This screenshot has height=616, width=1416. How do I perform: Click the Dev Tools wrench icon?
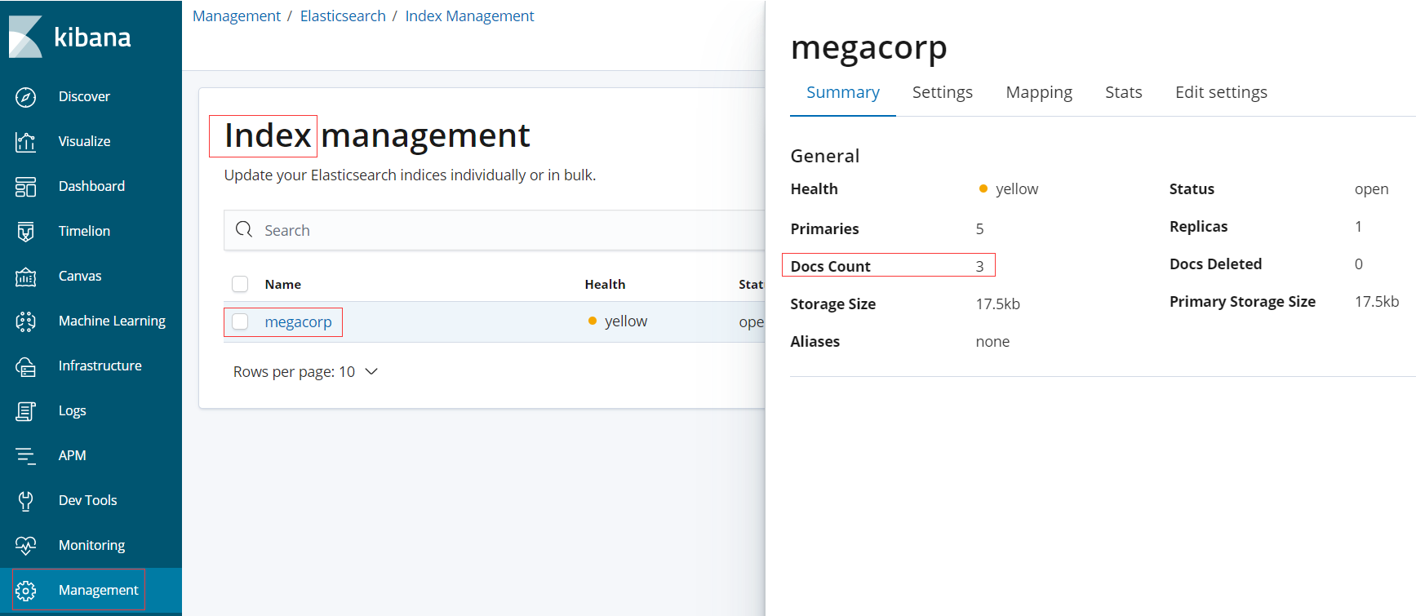[x=25, y=501]
